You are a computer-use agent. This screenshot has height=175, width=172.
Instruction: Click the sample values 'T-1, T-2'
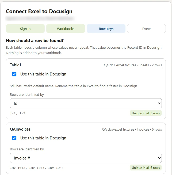point(17,113)
